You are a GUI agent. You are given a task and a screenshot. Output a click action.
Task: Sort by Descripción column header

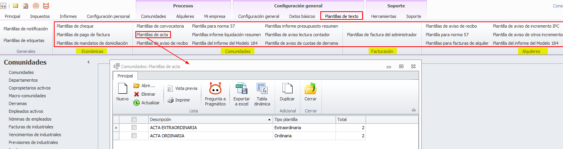click(210, 119)
